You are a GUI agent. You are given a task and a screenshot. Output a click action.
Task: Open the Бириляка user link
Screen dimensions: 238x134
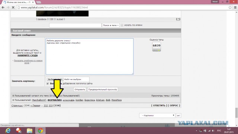click(x=90, y=100)
